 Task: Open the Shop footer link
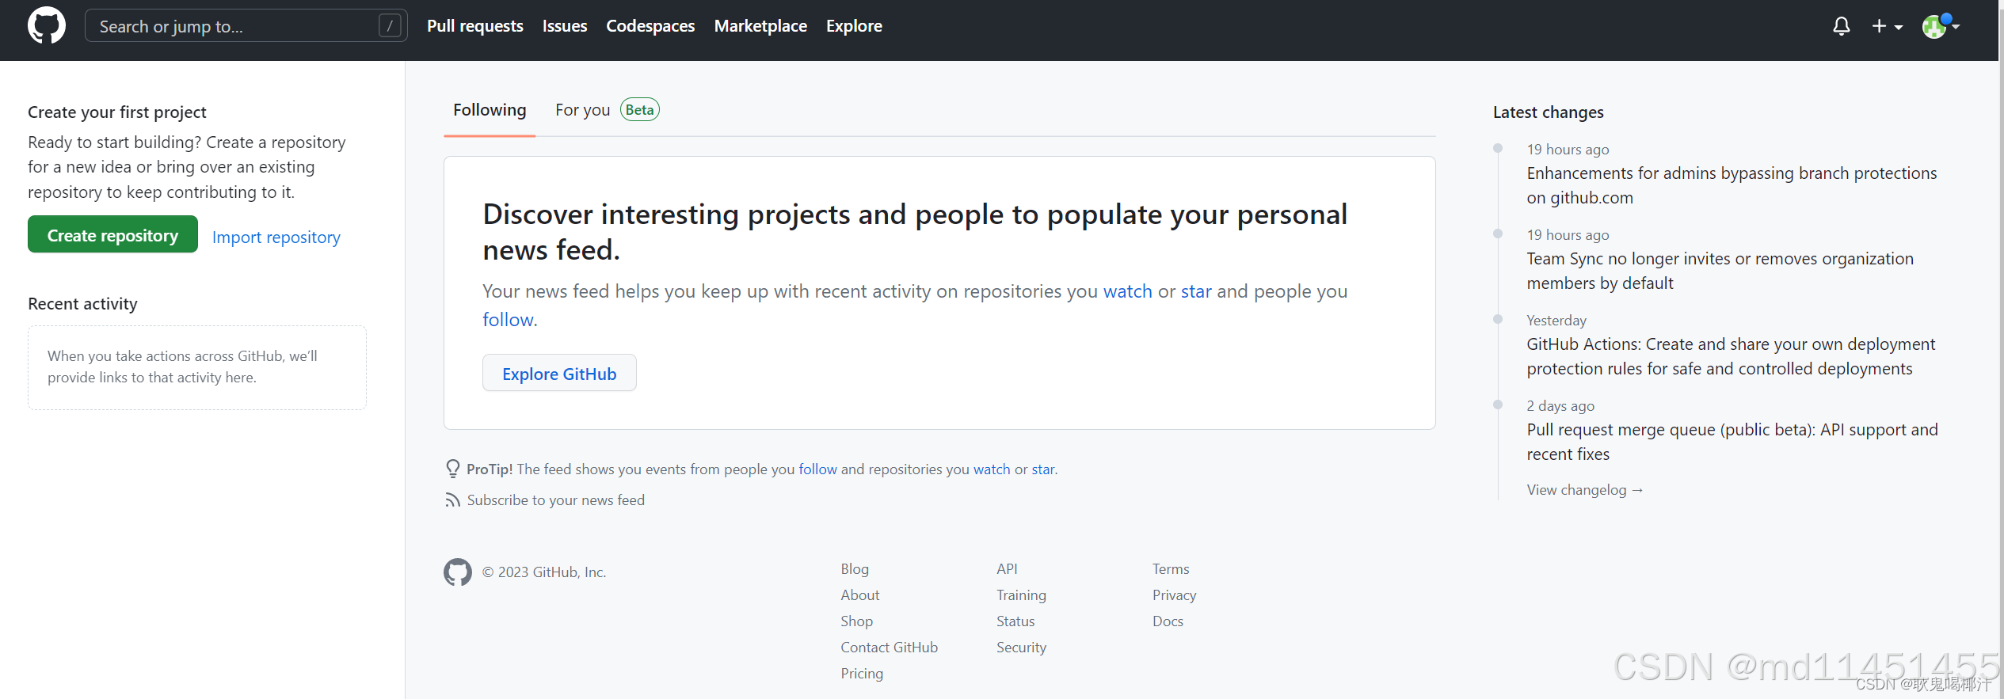click(x=857, y=621)
